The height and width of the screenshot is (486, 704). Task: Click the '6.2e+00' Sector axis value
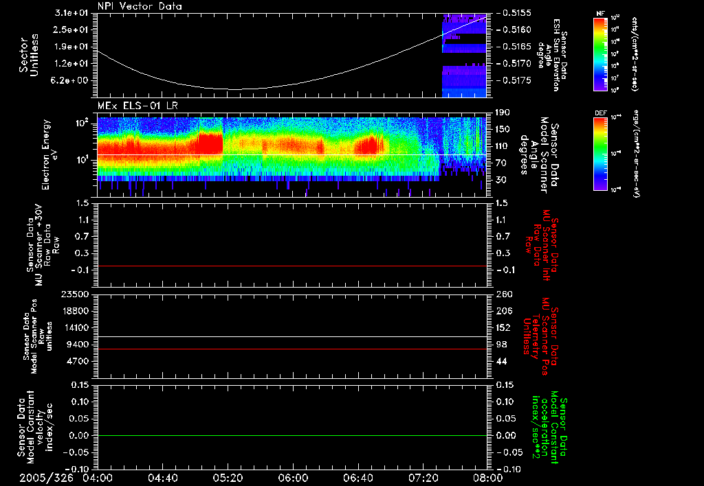71,81
